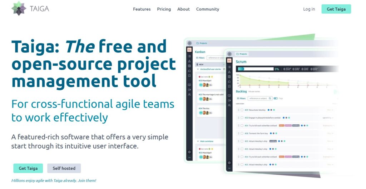Click the Backlog heading in Scrum window
Screen dimensions: 366x189
pos(241,91)
